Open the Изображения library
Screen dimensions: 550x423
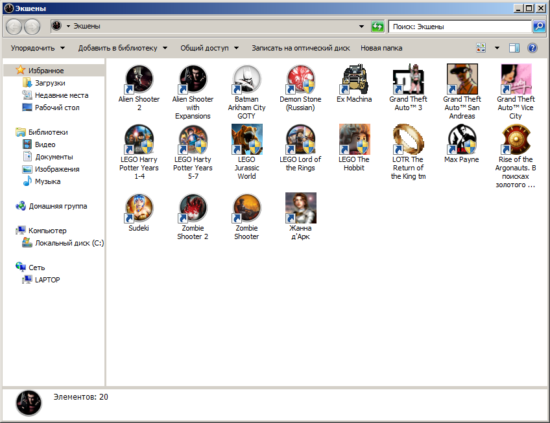click(57, 169)
